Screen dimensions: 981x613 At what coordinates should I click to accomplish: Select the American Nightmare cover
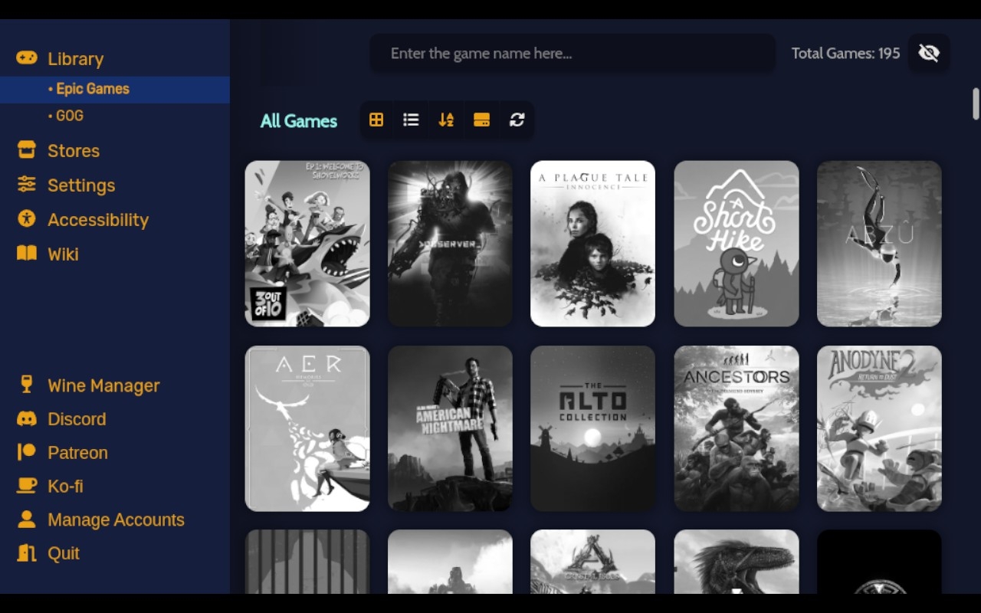point(450,428)
